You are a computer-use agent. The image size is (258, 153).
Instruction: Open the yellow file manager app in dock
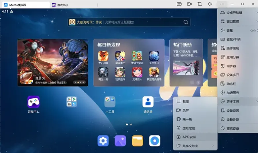pyautogui.click(x=137, y=141)
